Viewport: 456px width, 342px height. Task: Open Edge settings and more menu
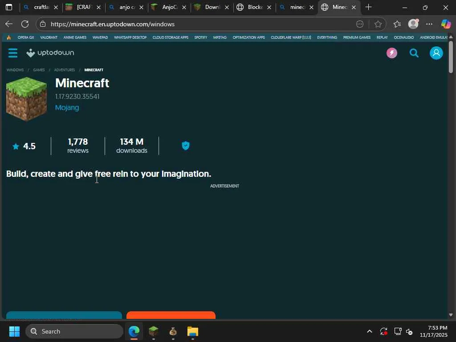pyautogui.click(x=429, y=24)
